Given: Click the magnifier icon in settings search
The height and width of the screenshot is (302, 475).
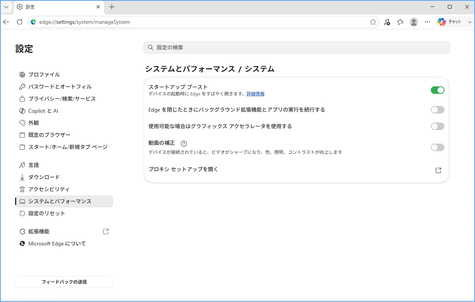Looking at the screenshot, I should [x=151, y=48].
